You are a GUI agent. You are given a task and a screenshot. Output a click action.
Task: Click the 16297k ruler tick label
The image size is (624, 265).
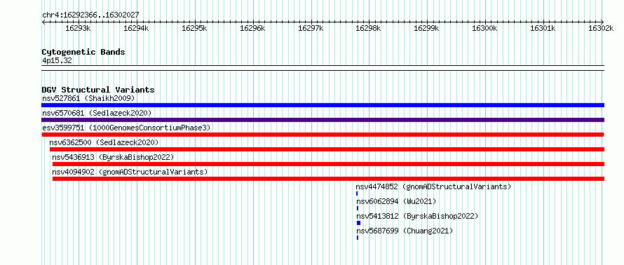[x=311, y=29]
